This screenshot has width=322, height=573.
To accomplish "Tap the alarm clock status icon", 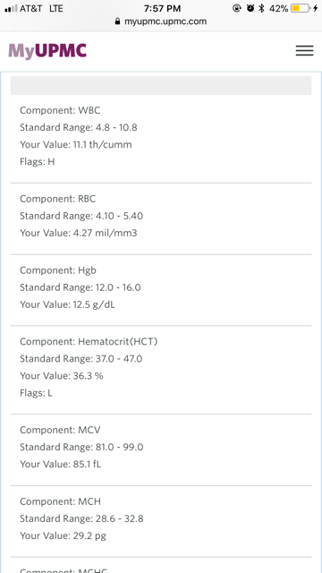I will pyautogui.click(x=250, y=8).
